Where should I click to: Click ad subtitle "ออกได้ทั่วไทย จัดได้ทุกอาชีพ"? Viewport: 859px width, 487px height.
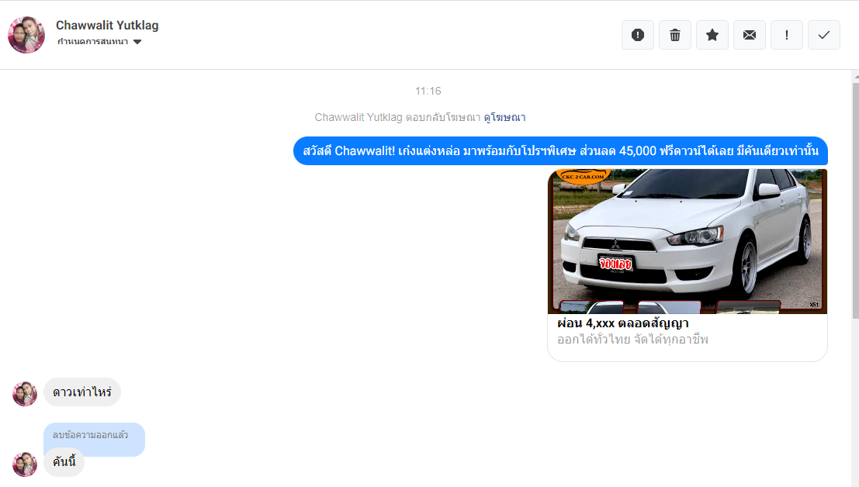pos(632,340)
